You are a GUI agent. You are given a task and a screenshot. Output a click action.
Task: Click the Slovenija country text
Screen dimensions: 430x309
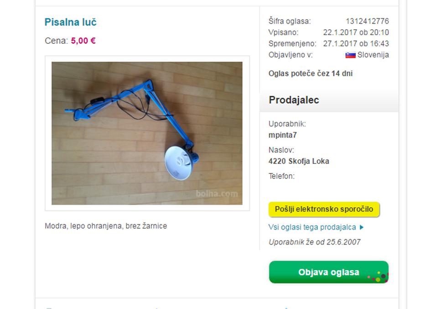[x=373, y=55]
